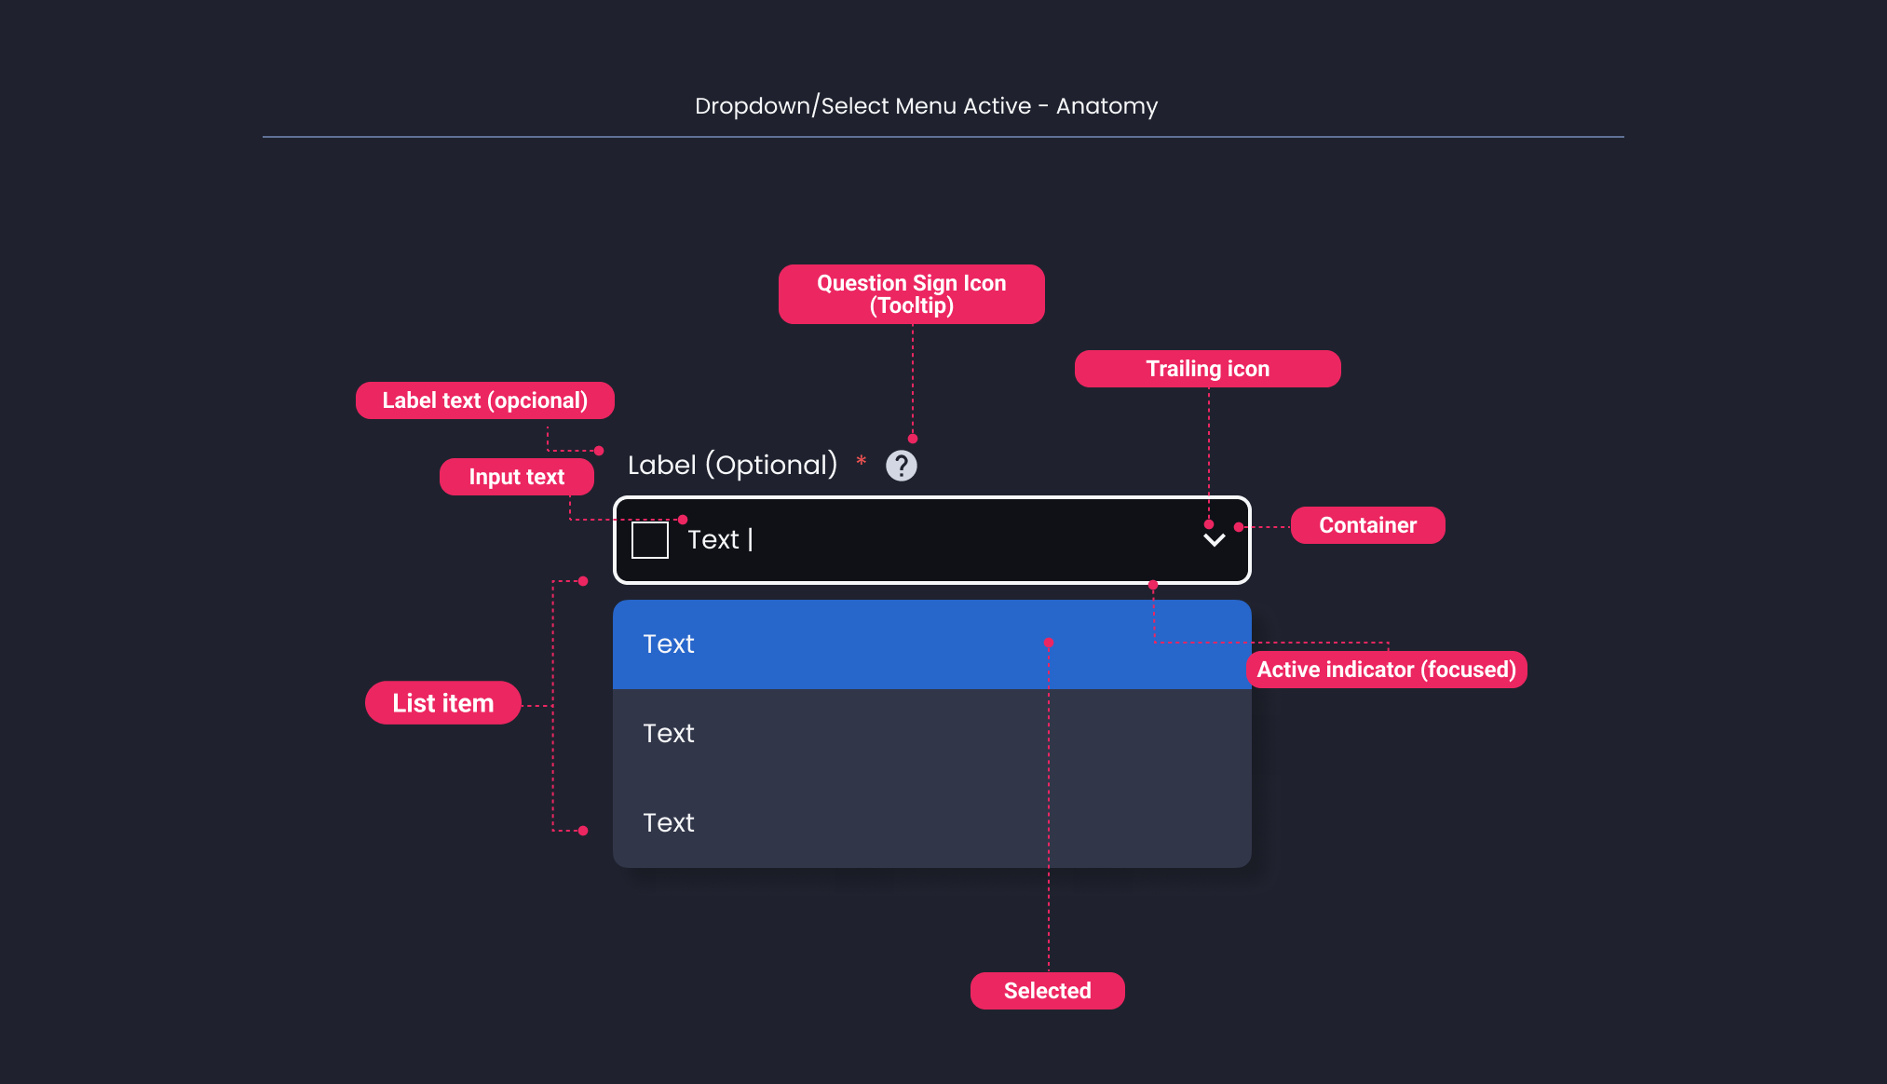Image resolution: width=1887 pixels, height=1084 pixels.
Task: Click the 'Container' annotation tag
Action: click(1368, 525)
